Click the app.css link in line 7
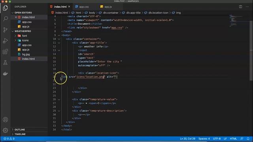 point(117,28)
